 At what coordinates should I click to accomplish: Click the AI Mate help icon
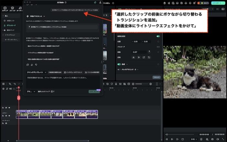(66, 3)
